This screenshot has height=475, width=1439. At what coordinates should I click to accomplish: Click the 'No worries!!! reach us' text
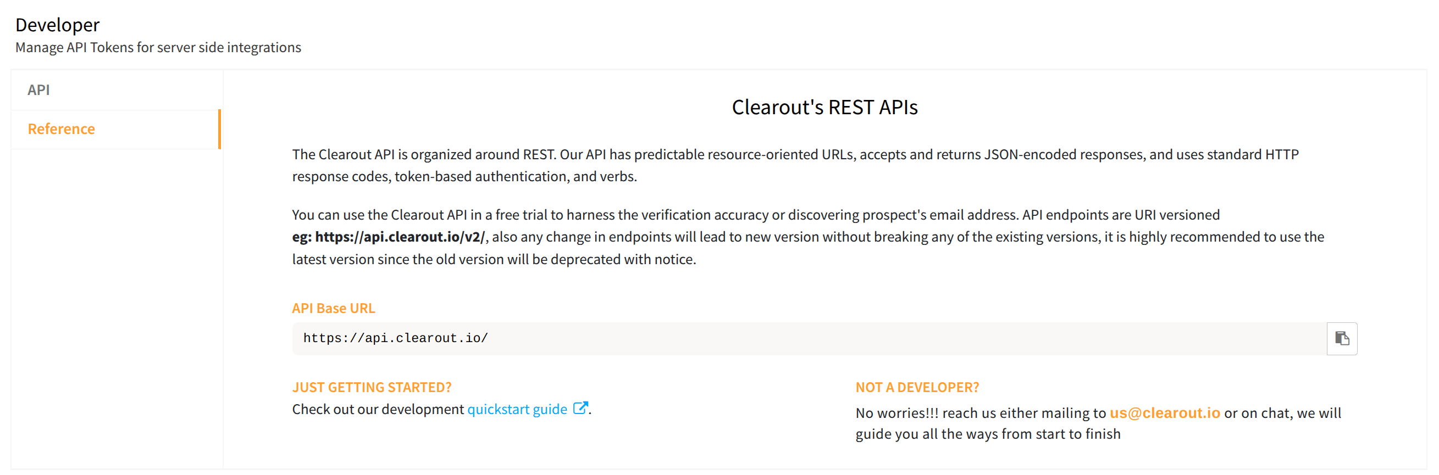tap(980, 413)
